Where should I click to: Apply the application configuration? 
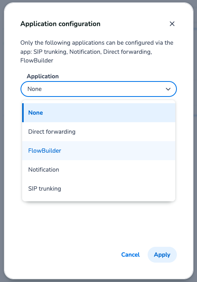[x=162, y=255]
